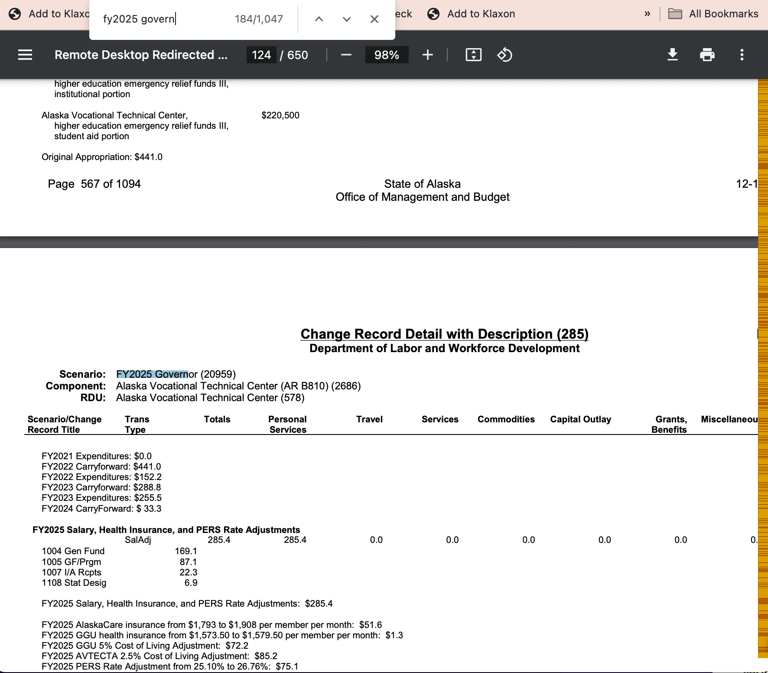Click the 1007 I/A Rcpts row
Image resolution: width=768 pixels, height=673 pixels.
click(119, 572)
